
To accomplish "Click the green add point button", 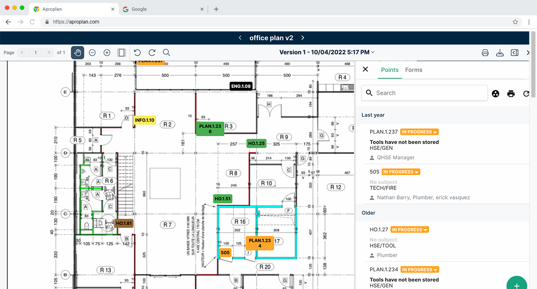I will 516,285.
